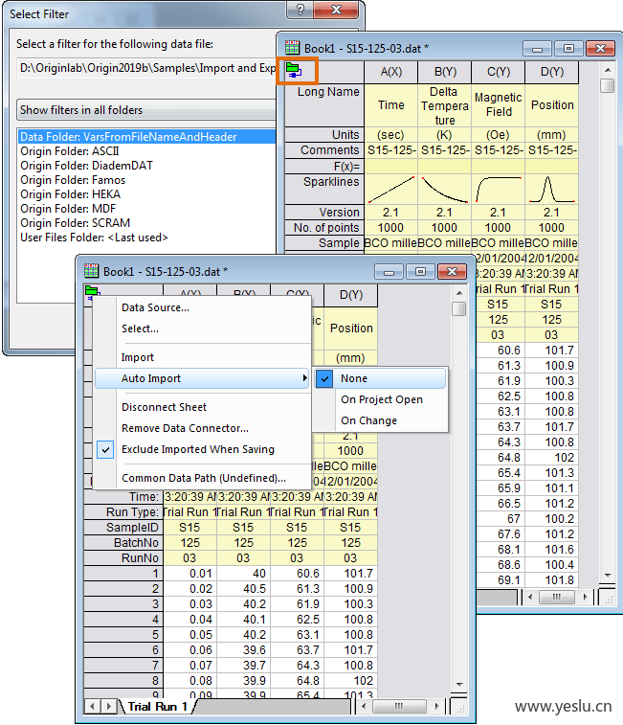This screenshot has height=725, width=623.
Task: Click cell value 40.5 in front Book1
Action: tap(243, 589)
